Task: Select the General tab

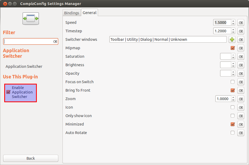Action: click(x=90, y=13)
